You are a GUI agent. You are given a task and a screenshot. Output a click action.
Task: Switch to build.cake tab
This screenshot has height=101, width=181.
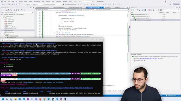pyautogui.click(x=118, y=8)
